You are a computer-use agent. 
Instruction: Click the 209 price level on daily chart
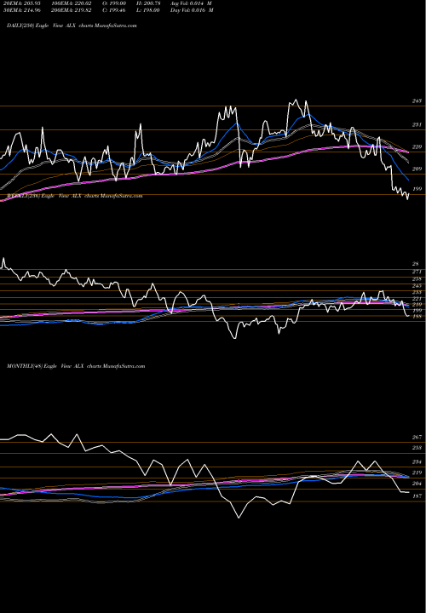click(x=417, y=169)
